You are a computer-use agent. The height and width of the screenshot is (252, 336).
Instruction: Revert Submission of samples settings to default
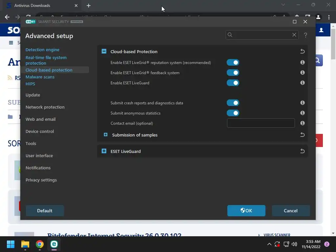tap(302, 135)
